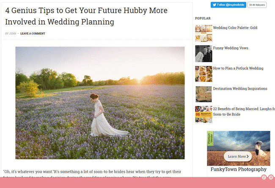275x188 pixels.
Task: Click the Learn More button on photography ad
Action: (x=238, y=156)
